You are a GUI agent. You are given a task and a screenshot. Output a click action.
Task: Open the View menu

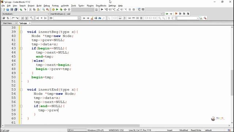(15, 6)
